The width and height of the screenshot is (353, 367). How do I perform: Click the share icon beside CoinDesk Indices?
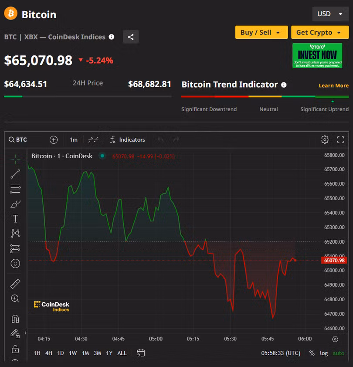coord(131,37)
